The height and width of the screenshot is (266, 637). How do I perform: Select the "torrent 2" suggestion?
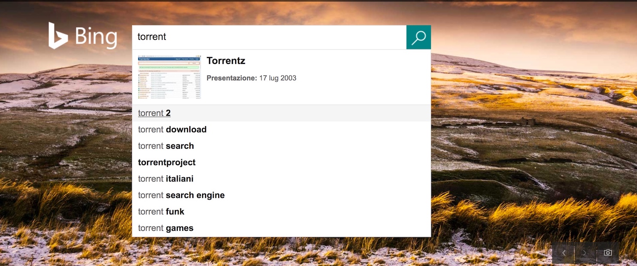155,113
